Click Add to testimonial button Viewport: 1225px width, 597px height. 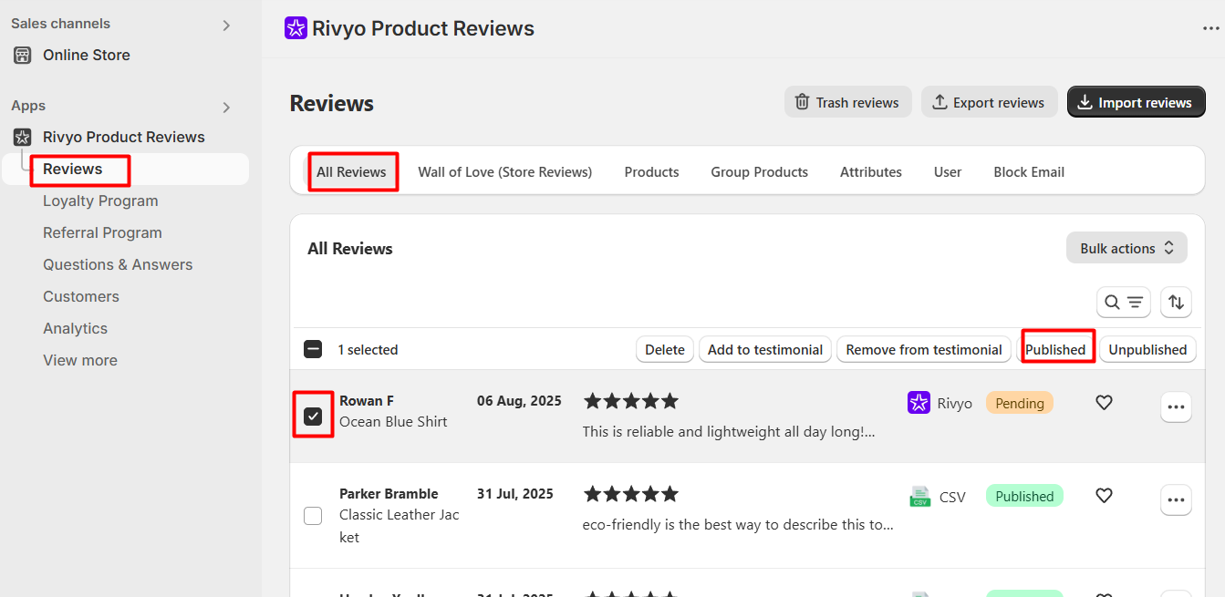coord(765,349)
